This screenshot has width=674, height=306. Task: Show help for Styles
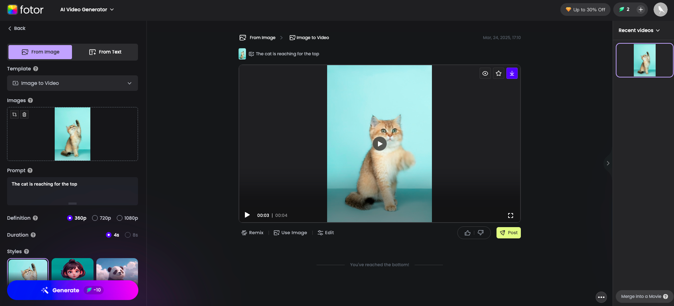pyautogui.click(x=26, y=251)
